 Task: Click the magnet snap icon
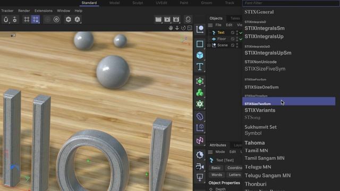point(6,20)
